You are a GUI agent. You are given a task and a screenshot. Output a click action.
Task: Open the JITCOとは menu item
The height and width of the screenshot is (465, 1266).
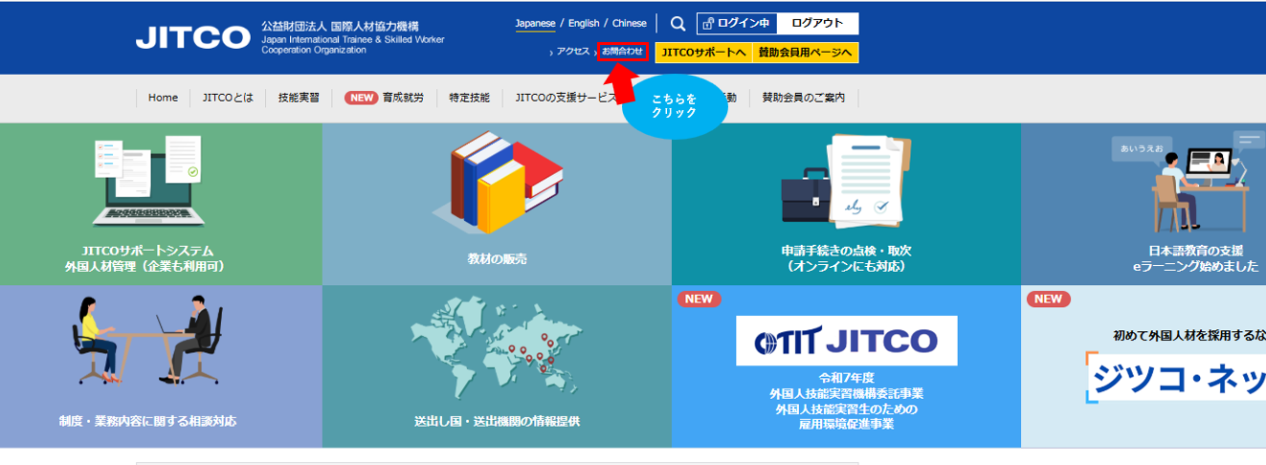[x=228, y=98]
